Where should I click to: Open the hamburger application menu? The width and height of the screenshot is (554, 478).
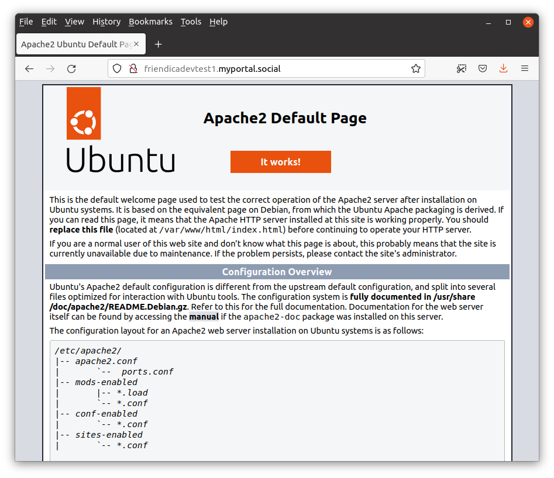(x=525, y=68)
